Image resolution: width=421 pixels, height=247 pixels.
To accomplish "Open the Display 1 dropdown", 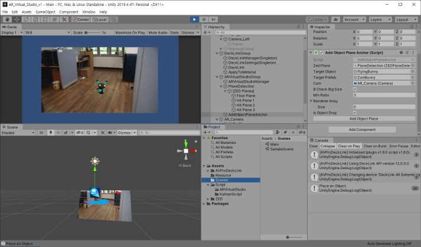I will point(12,32).
